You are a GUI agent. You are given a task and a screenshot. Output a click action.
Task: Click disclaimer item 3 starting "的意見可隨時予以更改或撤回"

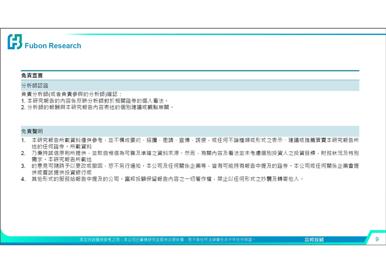(190, 169)
